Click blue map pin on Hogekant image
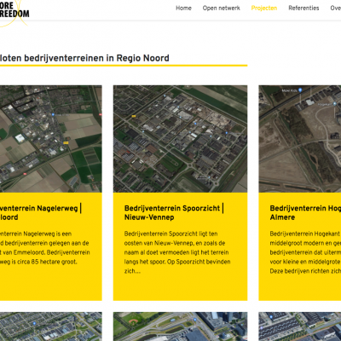This screenshot has width=341, height=341. (300, 90)
